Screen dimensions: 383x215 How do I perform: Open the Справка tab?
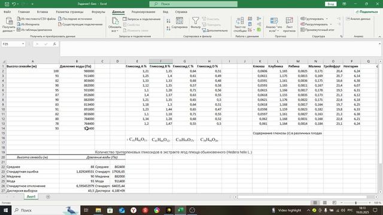[x=181, y=12]
